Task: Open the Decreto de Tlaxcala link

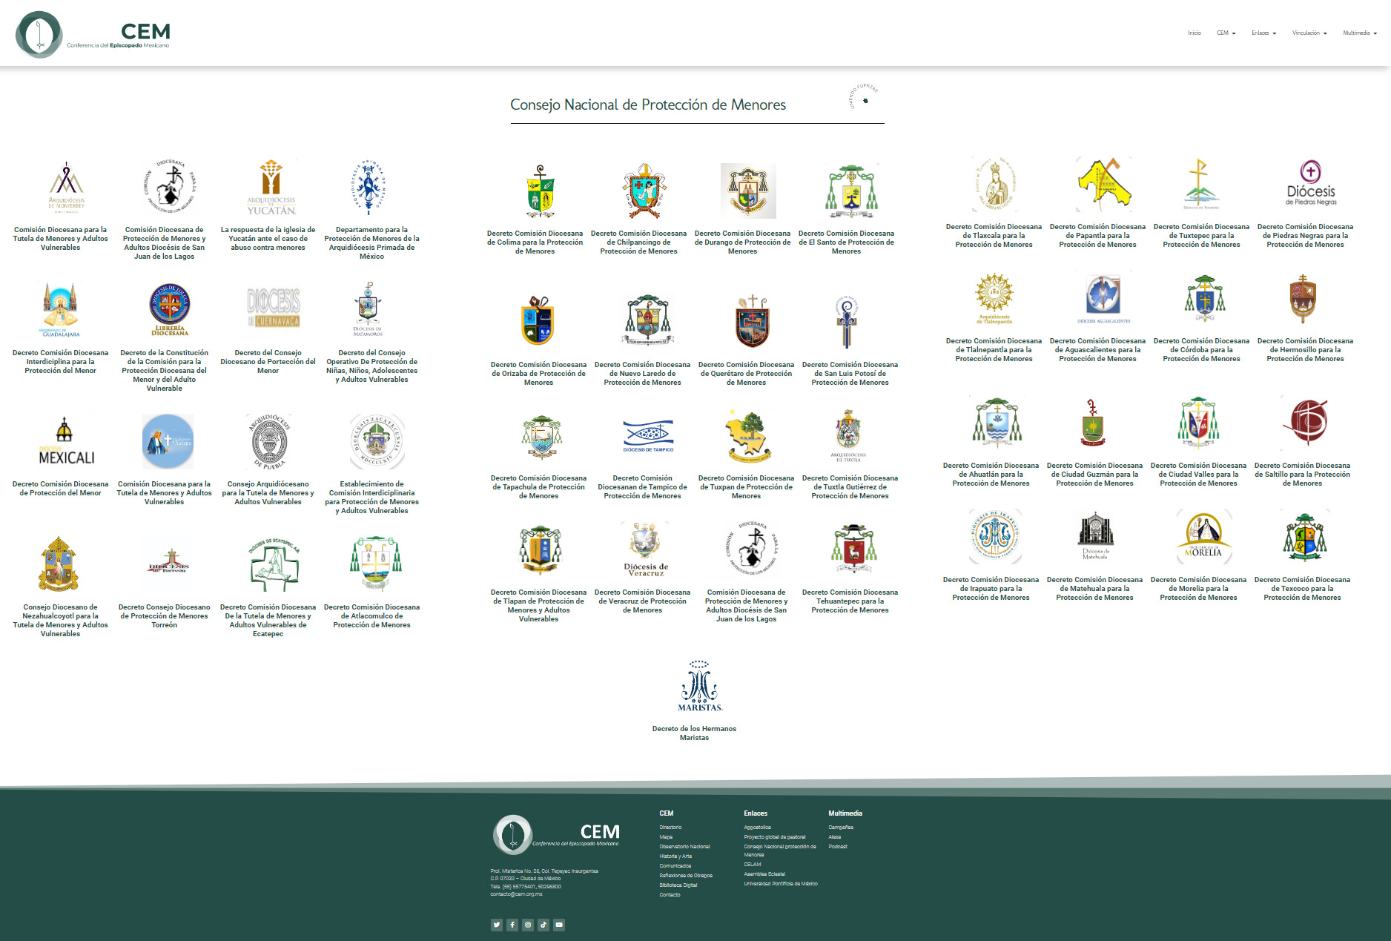Action: pyautogui.click(x=994, y=236)
